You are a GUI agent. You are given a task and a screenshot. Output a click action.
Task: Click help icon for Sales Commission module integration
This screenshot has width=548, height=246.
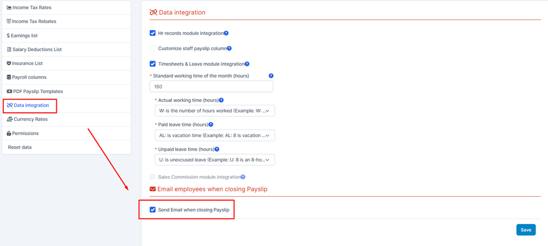tap(243, 177)
